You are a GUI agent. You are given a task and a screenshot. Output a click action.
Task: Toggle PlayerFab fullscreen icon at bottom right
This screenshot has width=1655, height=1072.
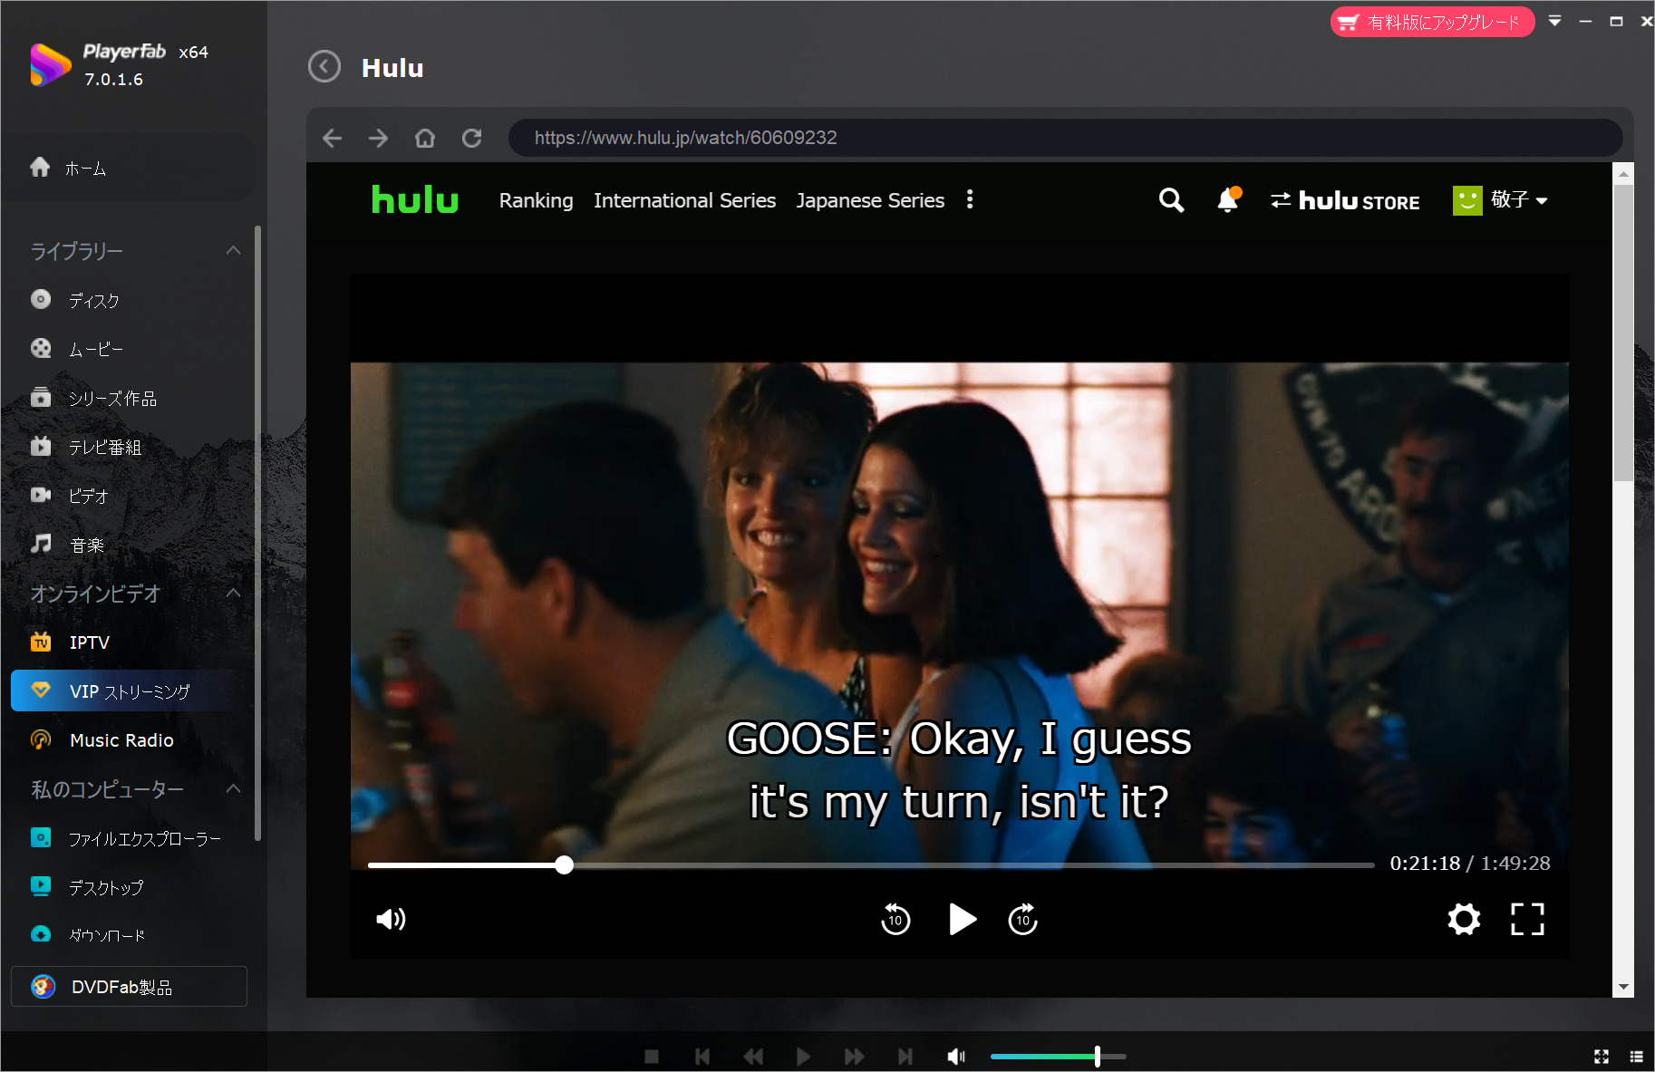pos(1602,1057)
